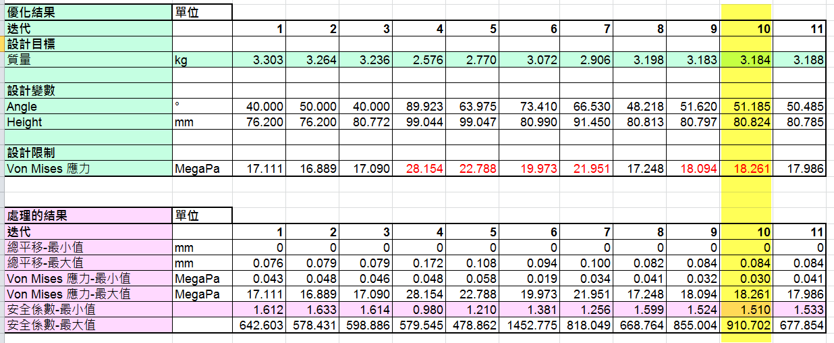Click stress value 16.889 in design limits
This screenshot has height=343, width=834.
[x=312, y=168]
